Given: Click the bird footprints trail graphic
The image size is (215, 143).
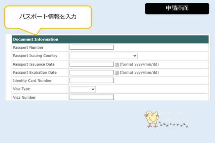Looking at the screenshot, I should click(x=174, y=125).
